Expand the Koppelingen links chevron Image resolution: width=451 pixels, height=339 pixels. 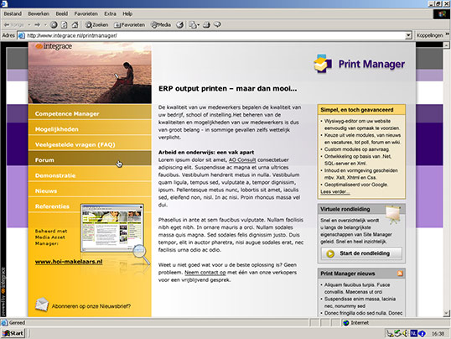[x=448, y=34]
